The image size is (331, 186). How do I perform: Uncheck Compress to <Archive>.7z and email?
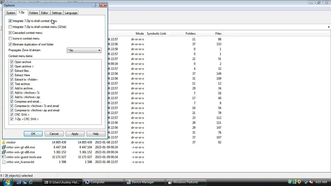pyautogui.click(x=12, y=106)
